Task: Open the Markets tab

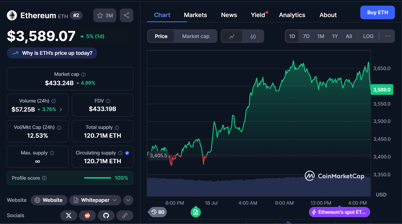Action: click(x=195, y=15)
